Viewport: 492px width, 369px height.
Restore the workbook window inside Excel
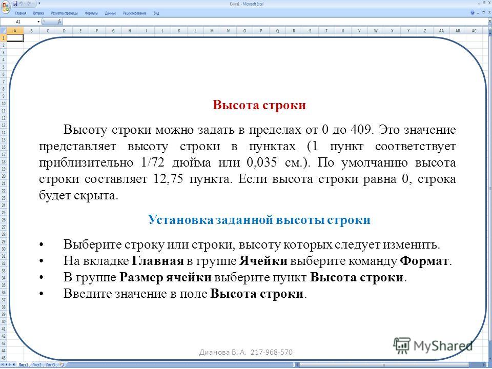(x=484, y=13)
